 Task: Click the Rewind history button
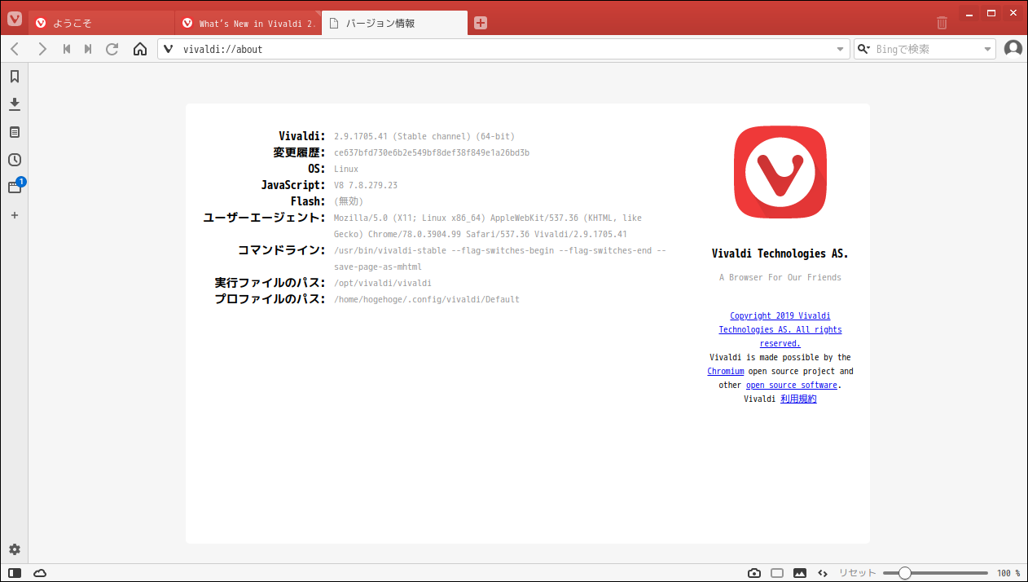coord(67,49)
